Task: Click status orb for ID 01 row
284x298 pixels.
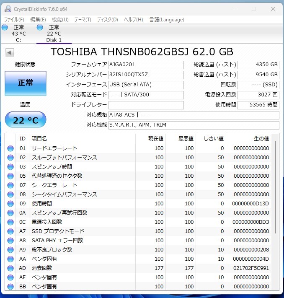Action: 10,148
